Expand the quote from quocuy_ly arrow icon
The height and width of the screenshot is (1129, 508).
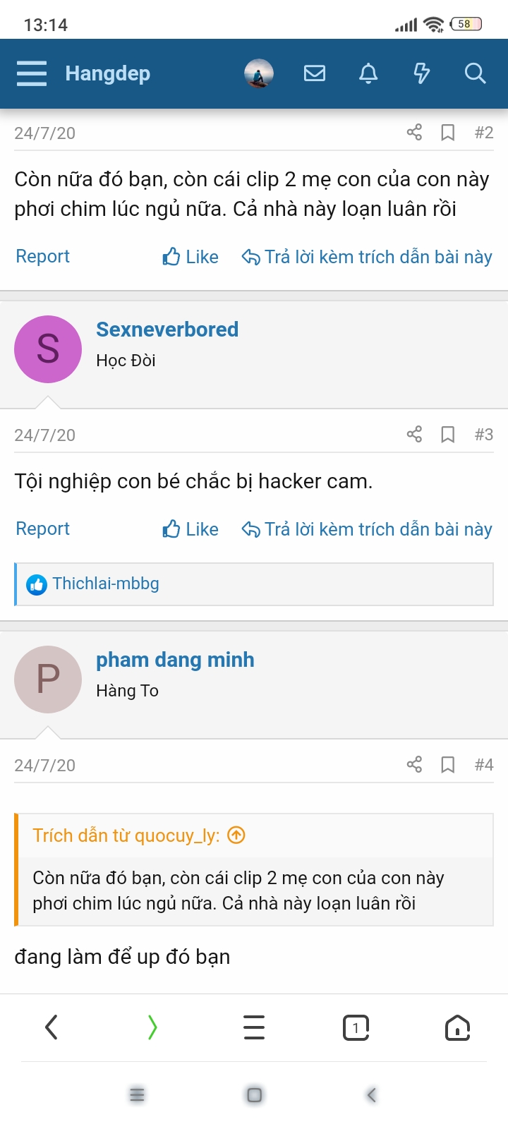point(236,835)
